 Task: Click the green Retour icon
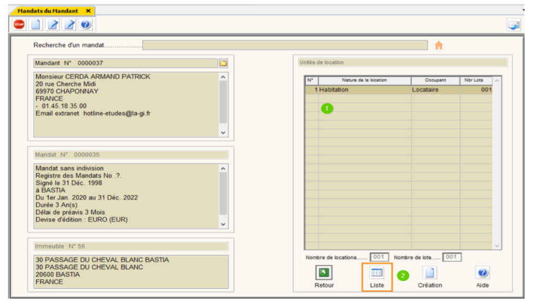tap(324, 273)
